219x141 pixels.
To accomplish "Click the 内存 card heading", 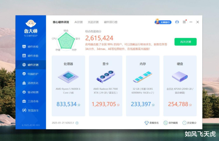I will [143, 64].
